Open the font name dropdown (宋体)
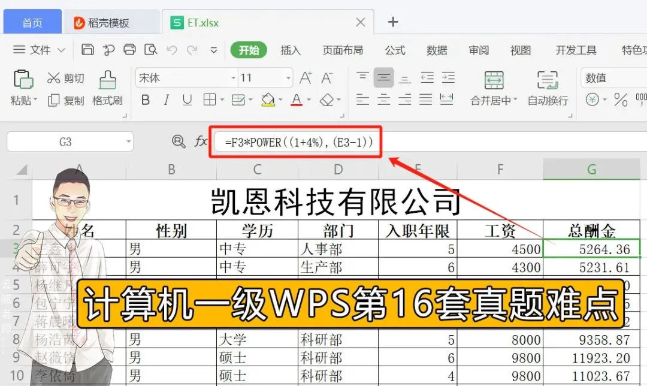647x386 pixels. coord(233,77)
